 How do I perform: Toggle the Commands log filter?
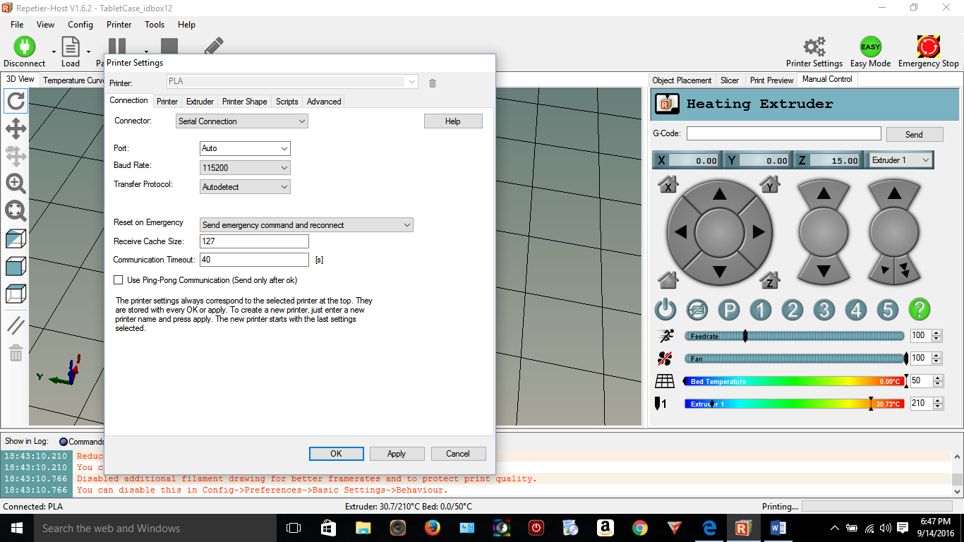[64, 442]
